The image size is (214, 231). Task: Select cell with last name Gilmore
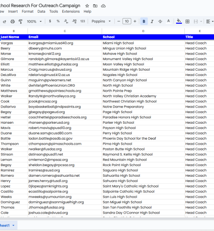click(14, 59)
